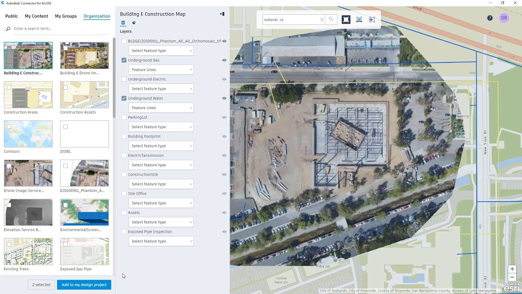Check the ParkingLot layer checkbox
522x294 pixels.
[124, 117]
